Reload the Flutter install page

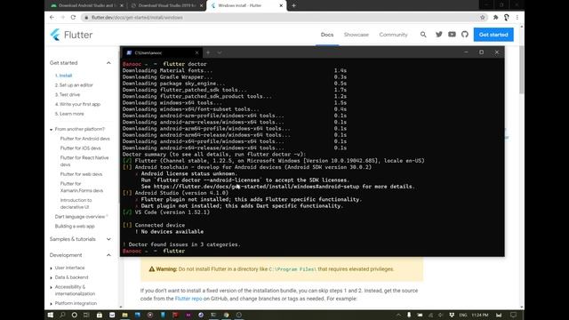[73, 18]
